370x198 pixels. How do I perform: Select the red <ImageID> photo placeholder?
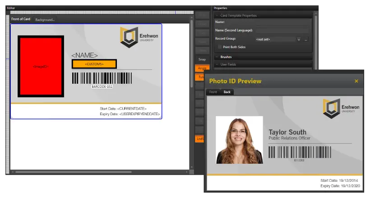coord(41,67)
